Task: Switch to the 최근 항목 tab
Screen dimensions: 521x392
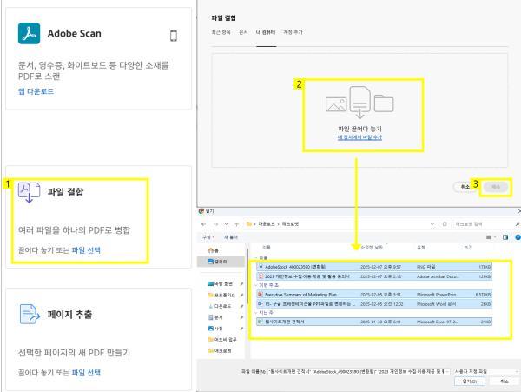Action: [221, 32]
